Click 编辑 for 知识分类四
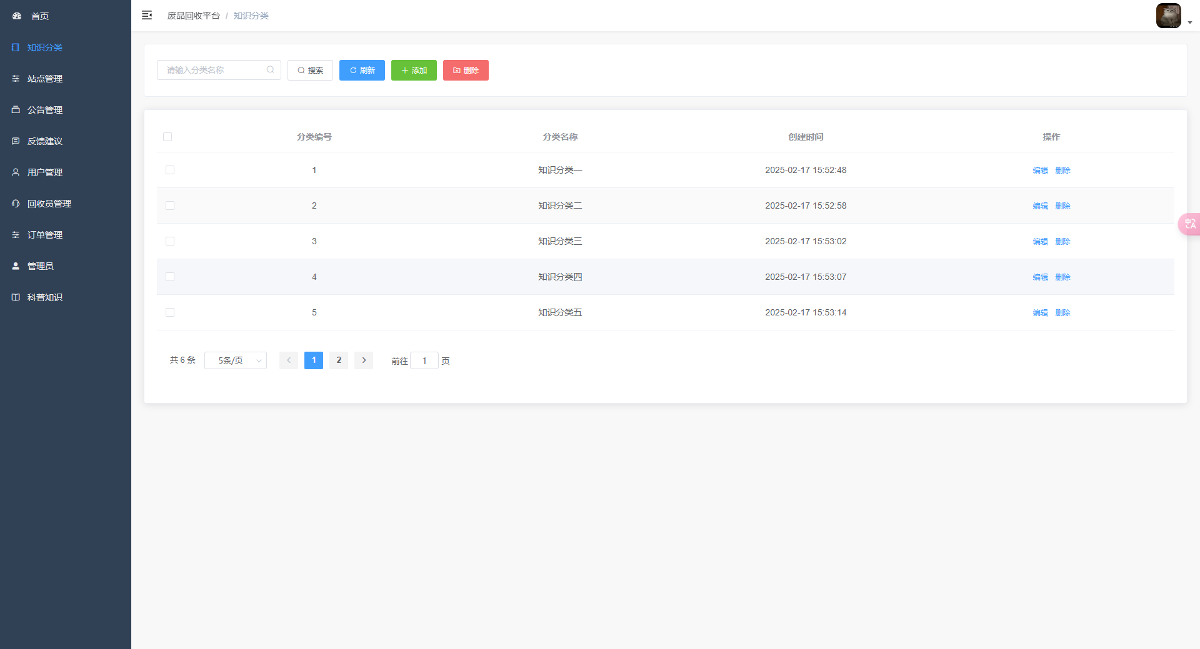This screenshot has width=1200, height=649. point(1040,277)
